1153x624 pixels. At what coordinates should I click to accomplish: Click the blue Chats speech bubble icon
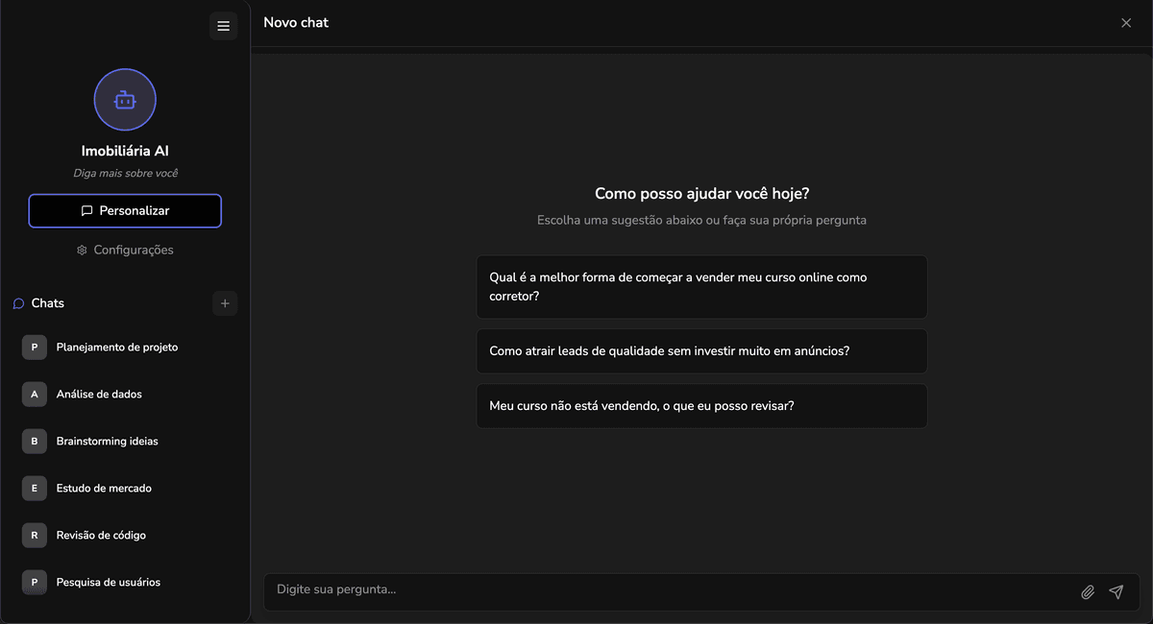point(18,303)
